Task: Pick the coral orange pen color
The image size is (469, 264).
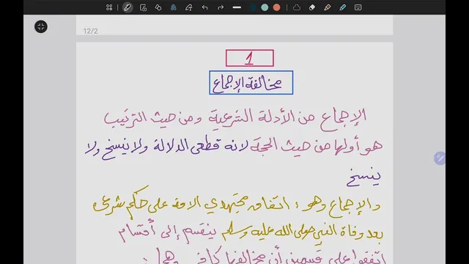Action: coord(277,7)
